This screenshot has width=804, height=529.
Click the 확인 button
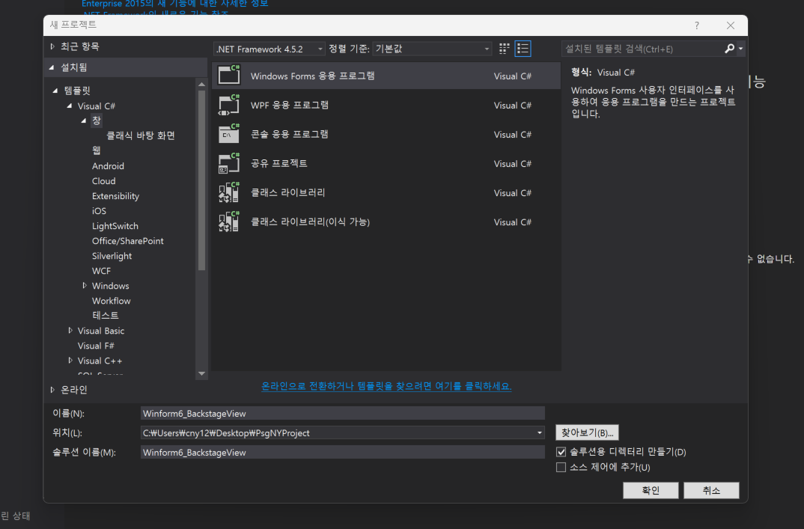click(x=651, y=490)
